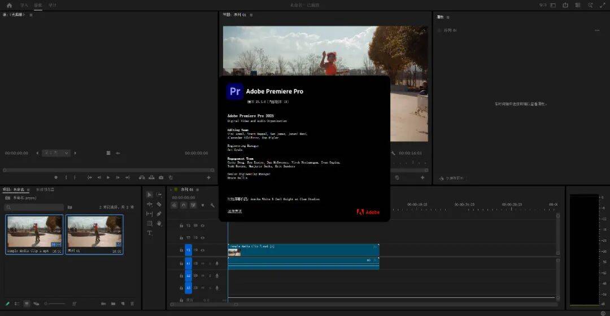
Task: Select the Ripple Edit tool
Action: click(x=150, y=204)
